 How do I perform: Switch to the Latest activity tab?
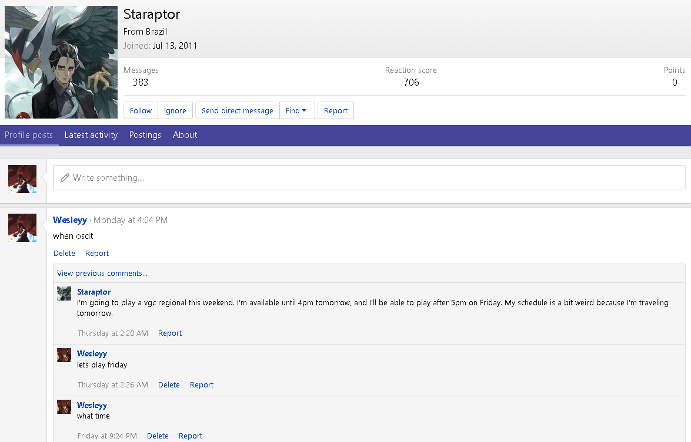coord(91,135)
